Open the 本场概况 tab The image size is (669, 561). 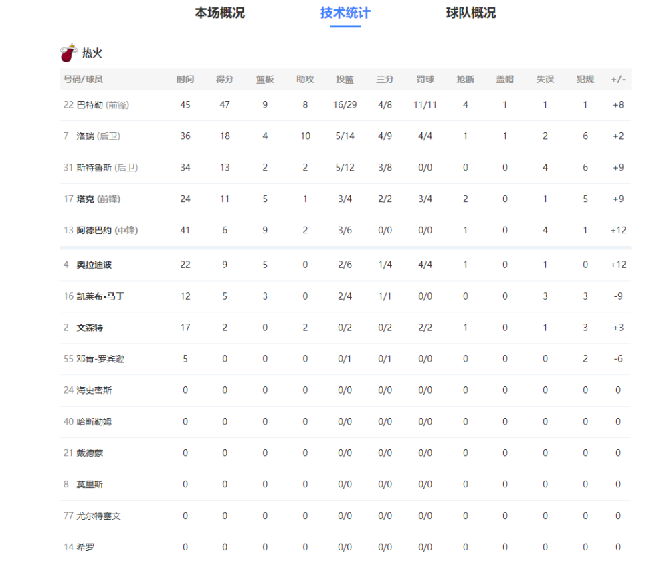[x=219, y=13]
